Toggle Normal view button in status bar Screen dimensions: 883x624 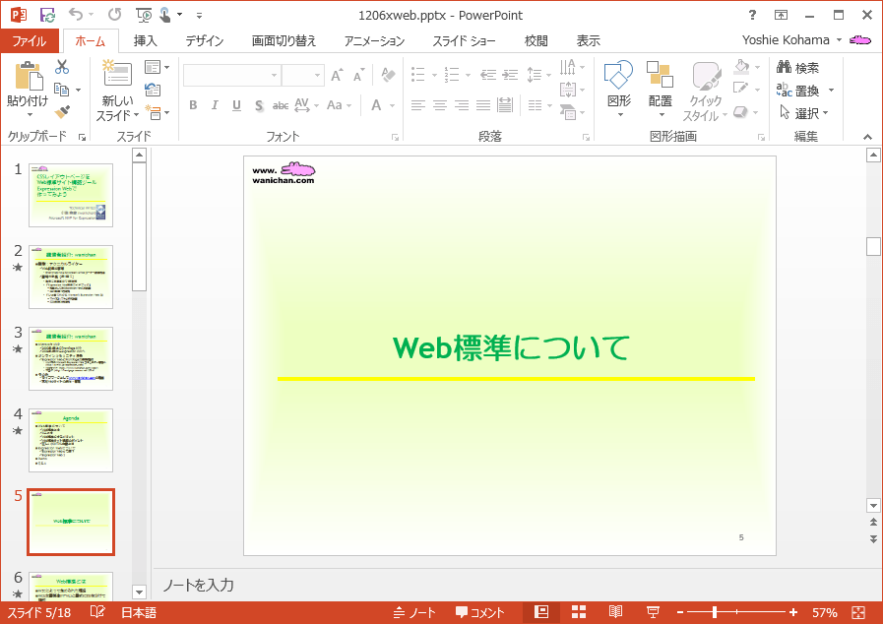[x=541, y=612]
